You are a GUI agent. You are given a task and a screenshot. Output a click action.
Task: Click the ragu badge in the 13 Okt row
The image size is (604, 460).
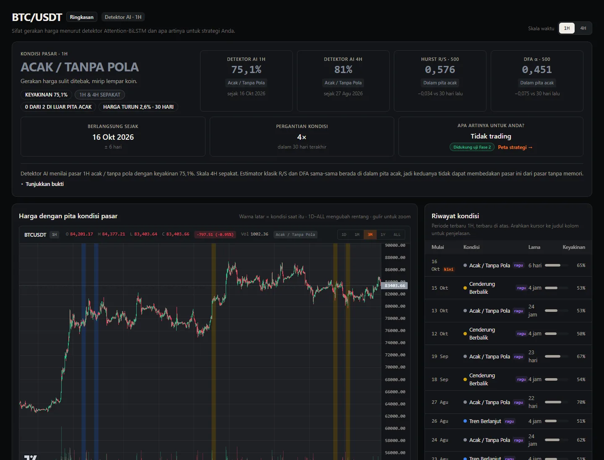click(518, 311)
